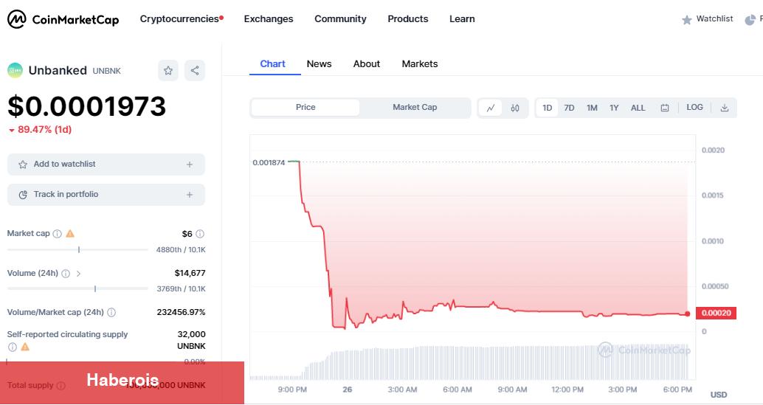
Task: Click the Watchlist star icon in header
Action: [686, 20]
